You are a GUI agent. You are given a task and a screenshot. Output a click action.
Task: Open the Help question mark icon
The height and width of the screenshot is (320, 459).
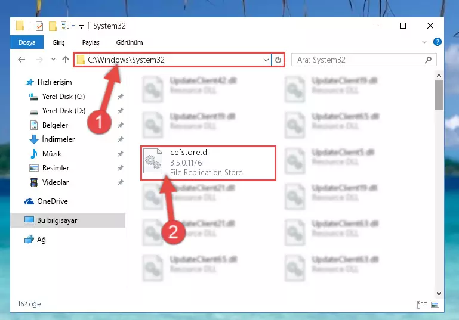[437, 42]
